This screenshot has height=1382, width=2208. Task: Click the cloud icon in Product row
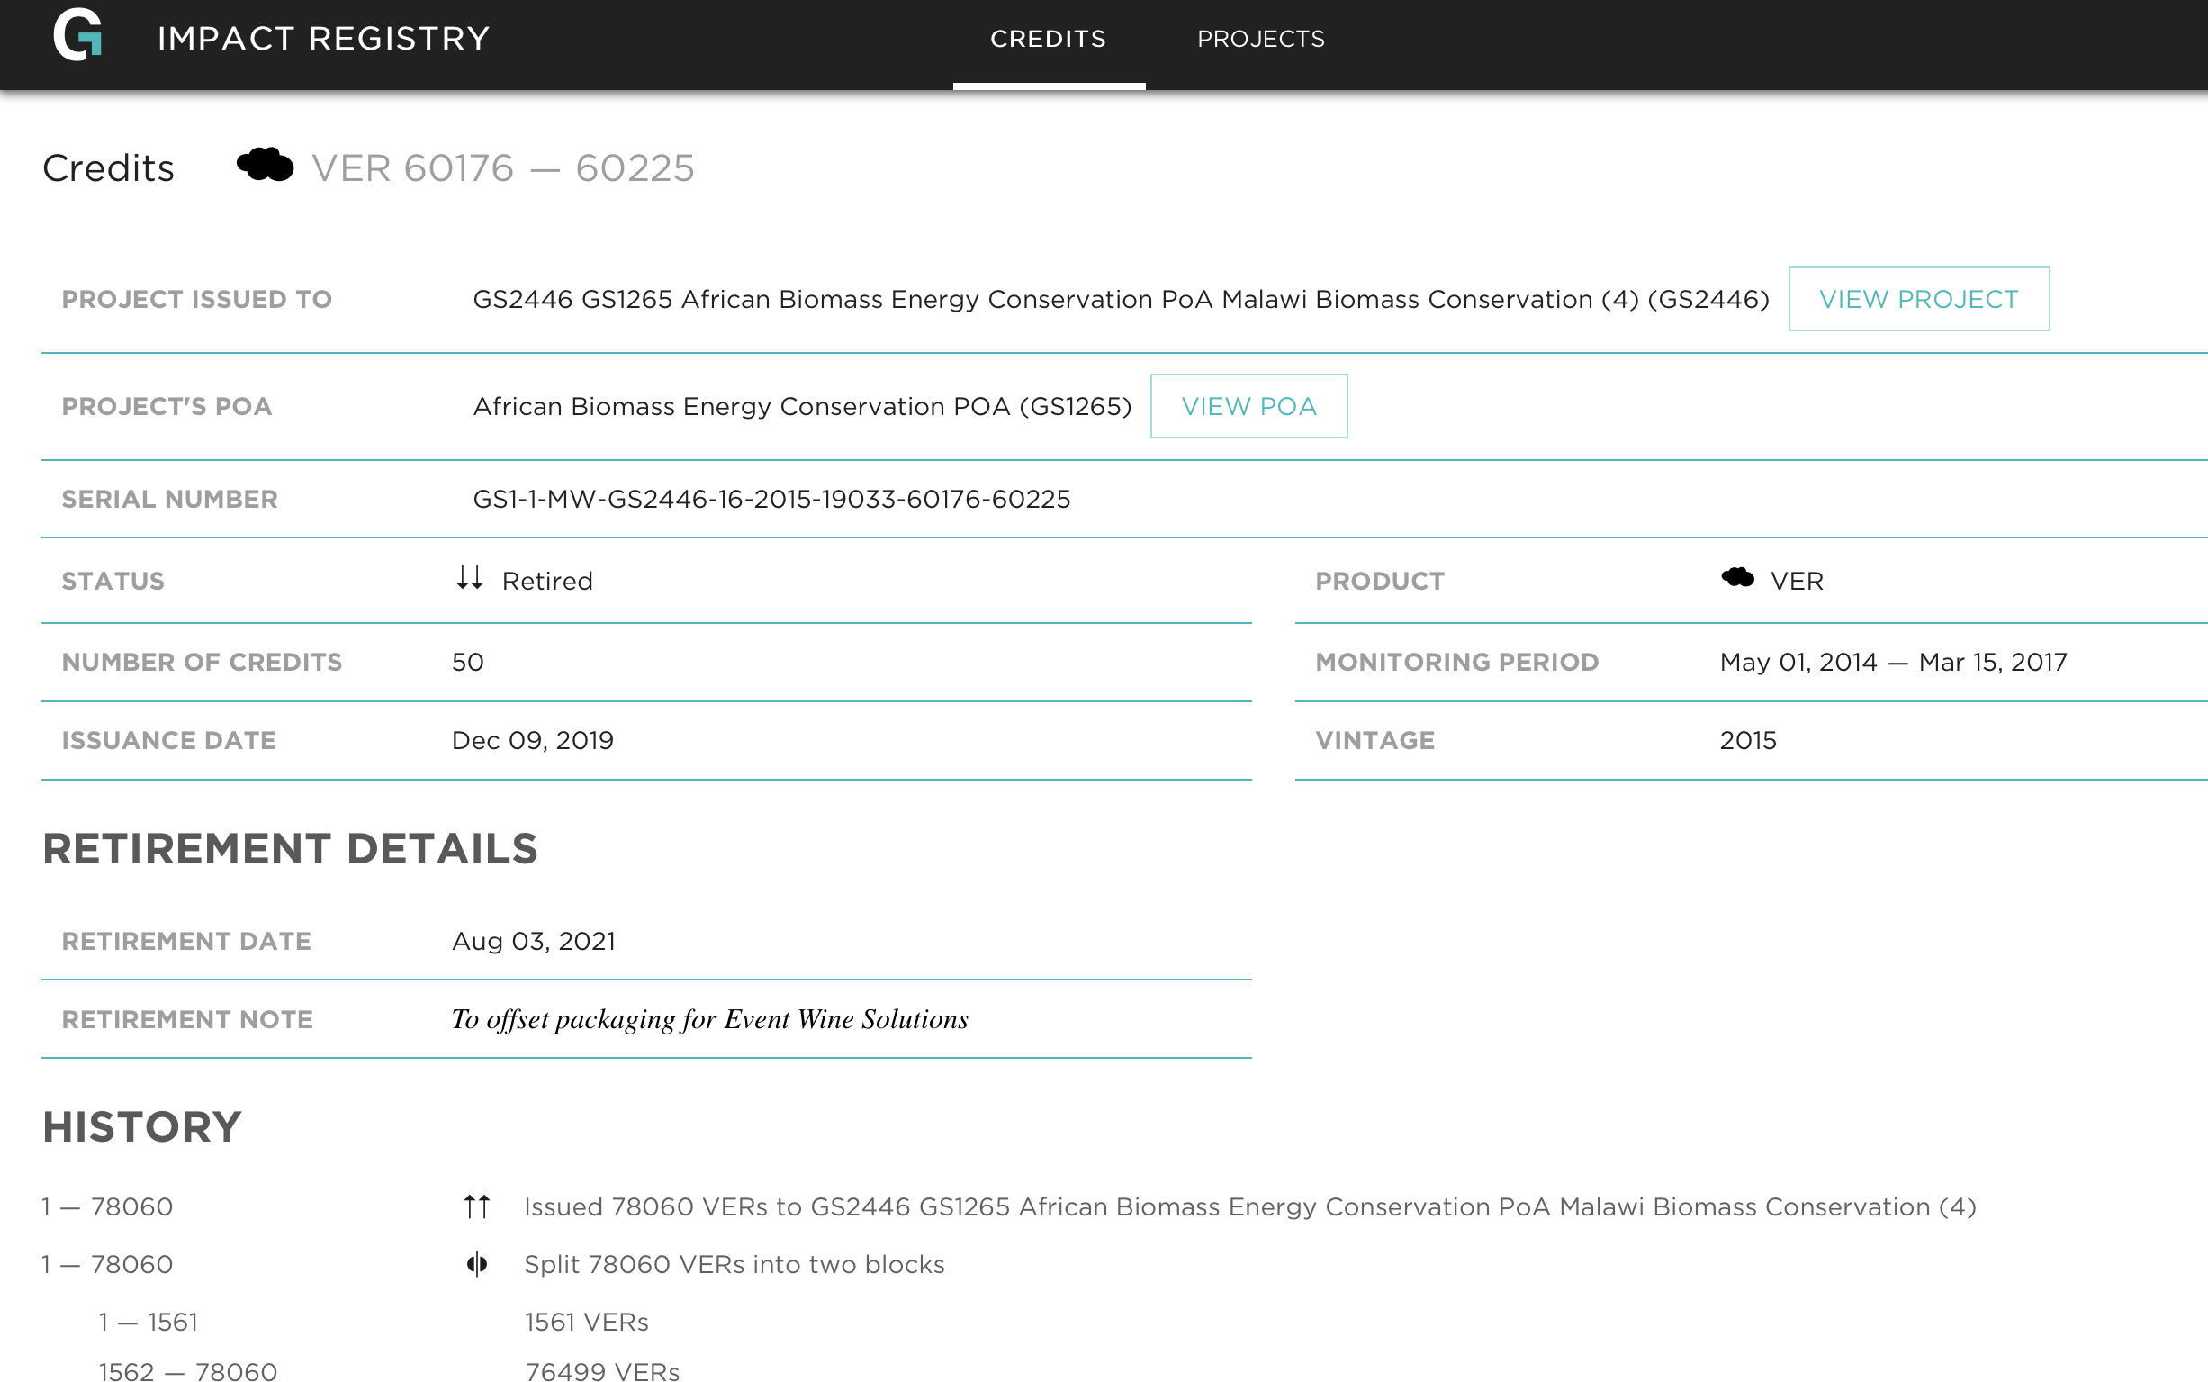click(1736, 578)
